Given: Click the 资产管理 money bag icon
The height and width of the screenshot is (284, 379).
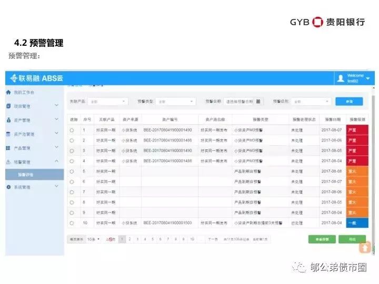Looking at the screenshot, I should 8,120.
